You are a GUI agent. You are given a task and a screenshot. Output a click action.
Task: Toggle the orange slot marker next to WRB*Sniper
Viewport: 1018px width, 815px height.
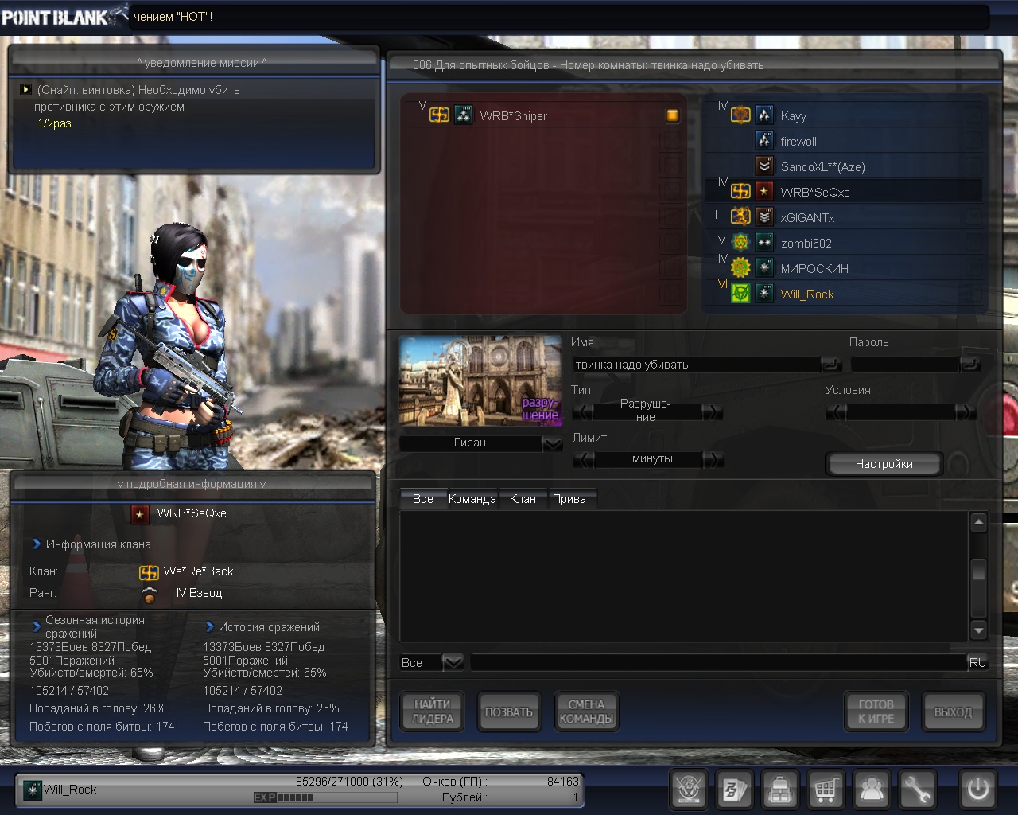(x=672, y=116)
